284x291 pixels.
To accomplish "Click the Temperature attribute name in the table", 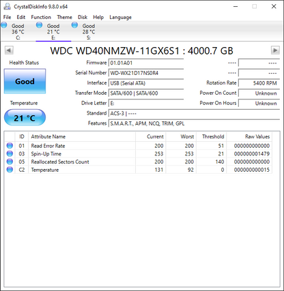I will click(x=45, y=170).
